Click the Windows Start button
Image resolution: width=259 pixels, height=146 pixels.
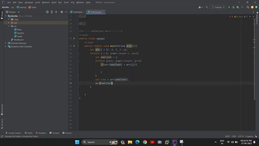tap(77, 142)
